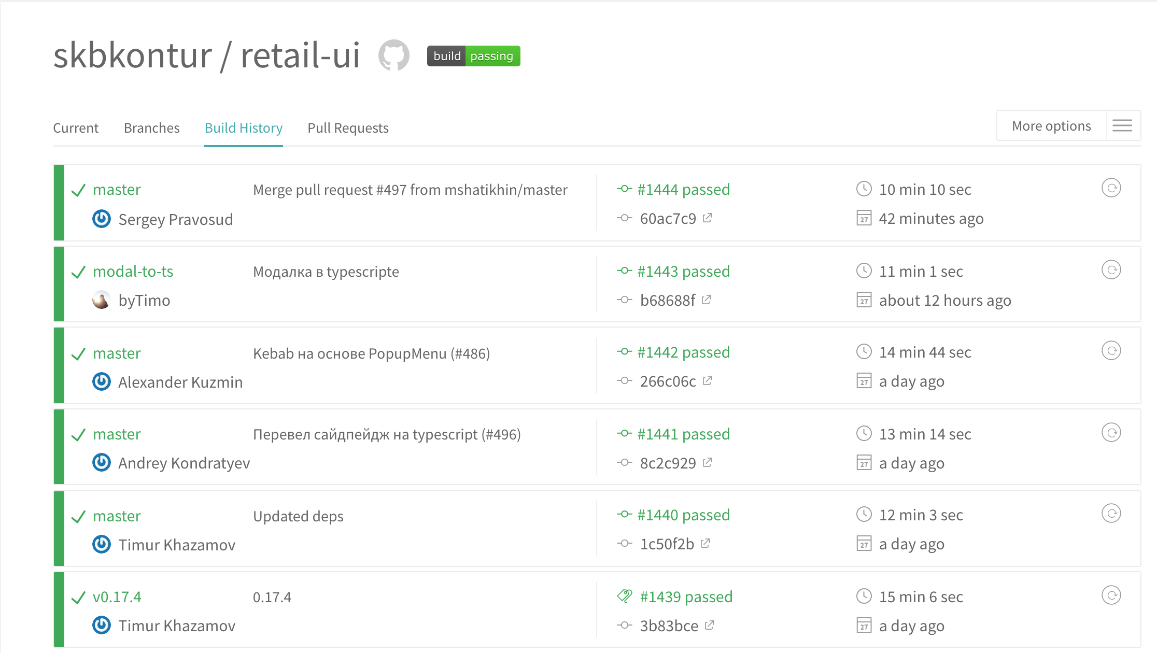Open the modal-to-ts branch link
The width and height of the screenshot is (1157, 653).
[x=133, y=272]
